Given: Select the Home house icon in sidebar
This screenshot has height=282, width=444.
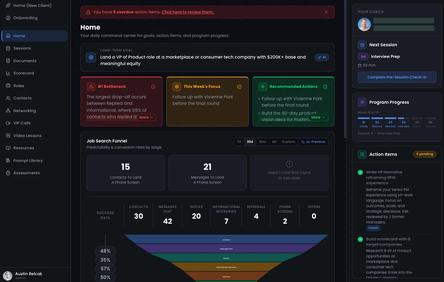Looking at the screenshot, I should tap(8, 36).
